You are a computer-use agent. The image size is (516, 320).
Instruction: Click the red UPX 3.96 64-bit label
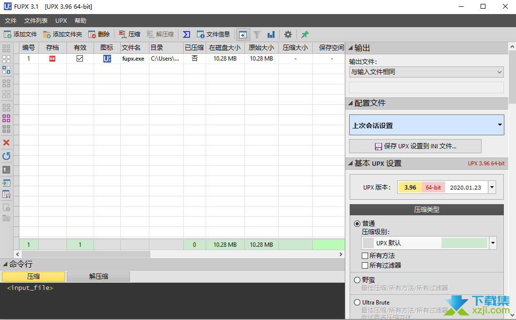point(486,163)
